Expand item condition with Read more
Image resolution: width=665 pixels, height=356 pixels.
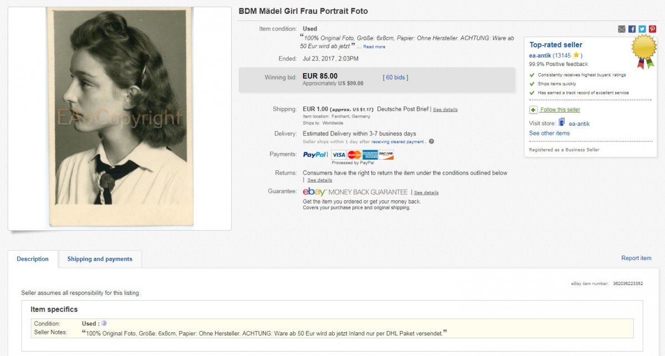(x=374, y=47)
